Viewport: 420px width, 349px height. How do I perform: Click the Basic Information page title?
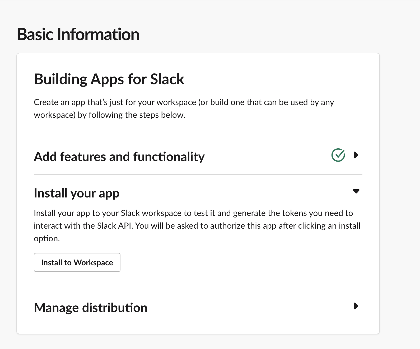point(78,34)
